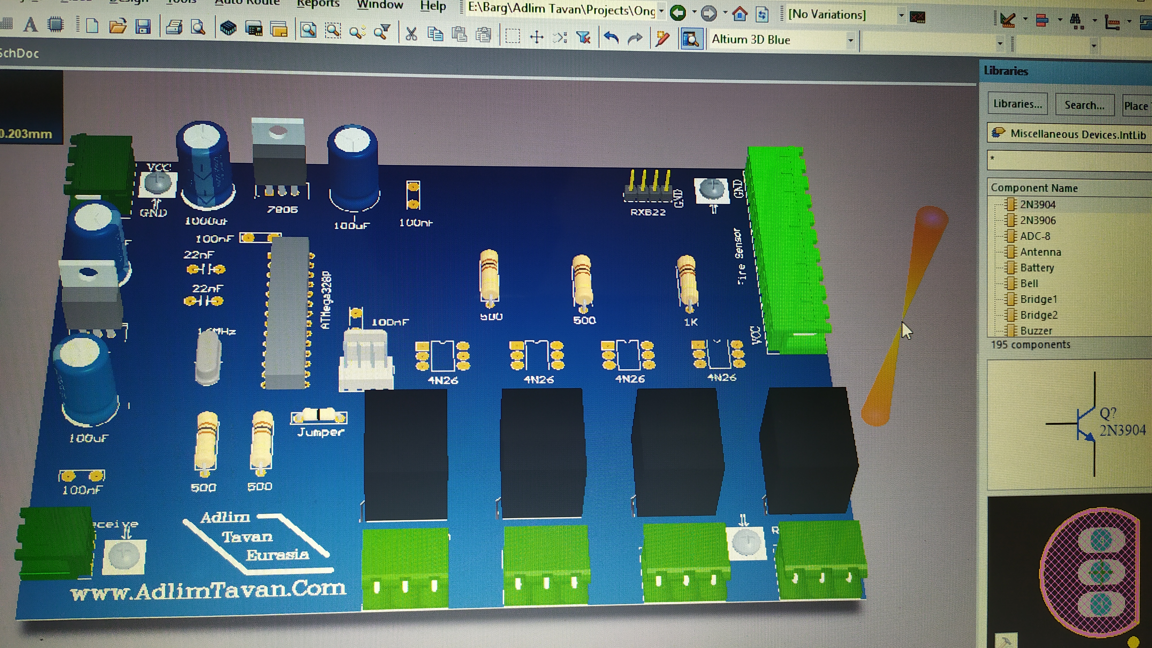Open the [No Variations] dropdown
The height and width of the screenshot is (648, 1152).
[901, 16]
